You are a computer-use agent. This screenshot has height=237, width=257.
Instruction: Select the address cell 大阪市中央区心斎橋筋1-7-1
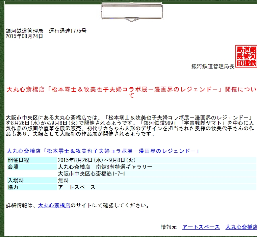pos(157,174)
